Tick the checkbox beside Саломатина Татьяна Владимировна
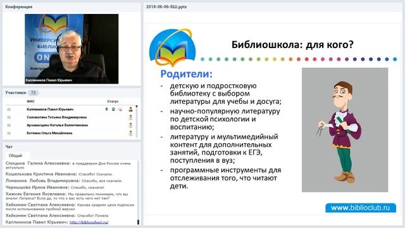 pyautogui.click(x=9, y=117)
